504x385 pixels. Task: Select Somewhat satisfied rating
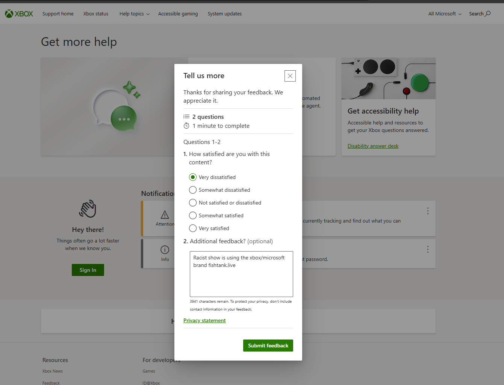193,215
